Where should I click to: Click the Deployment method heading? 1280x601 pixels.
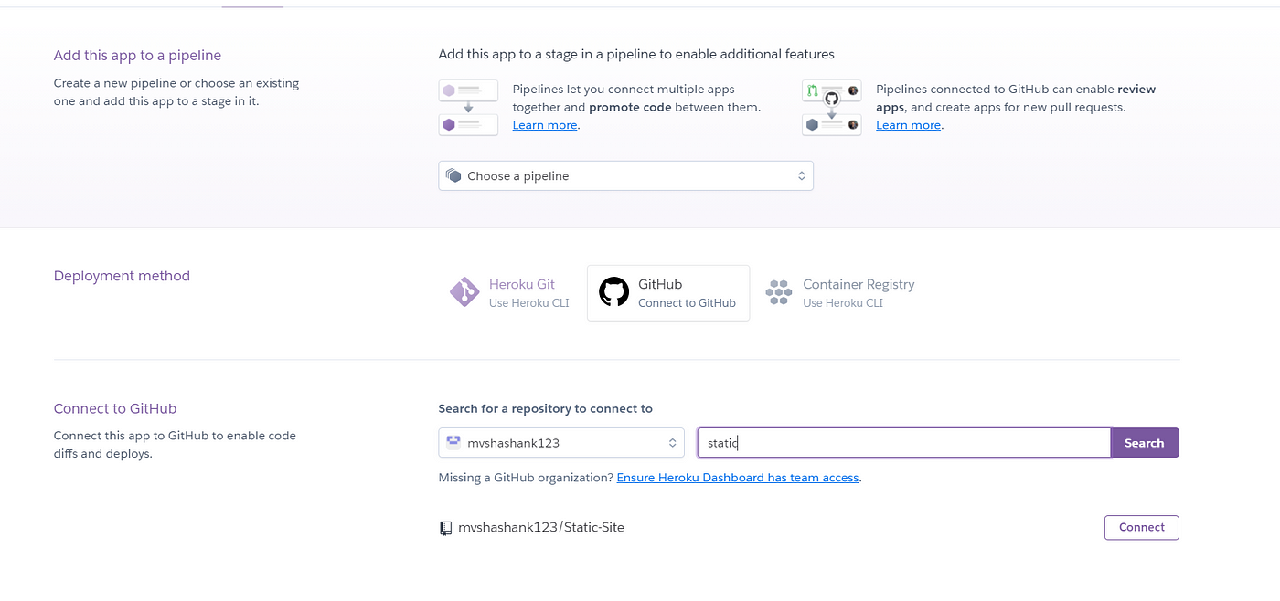click(122, 276)
